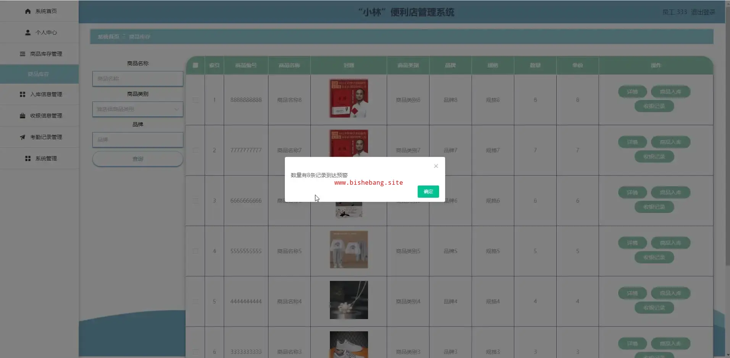Click 商品入库 for row 3333333333
The height and width of the screenshot is (358, 730).
(x=670, y=343)
